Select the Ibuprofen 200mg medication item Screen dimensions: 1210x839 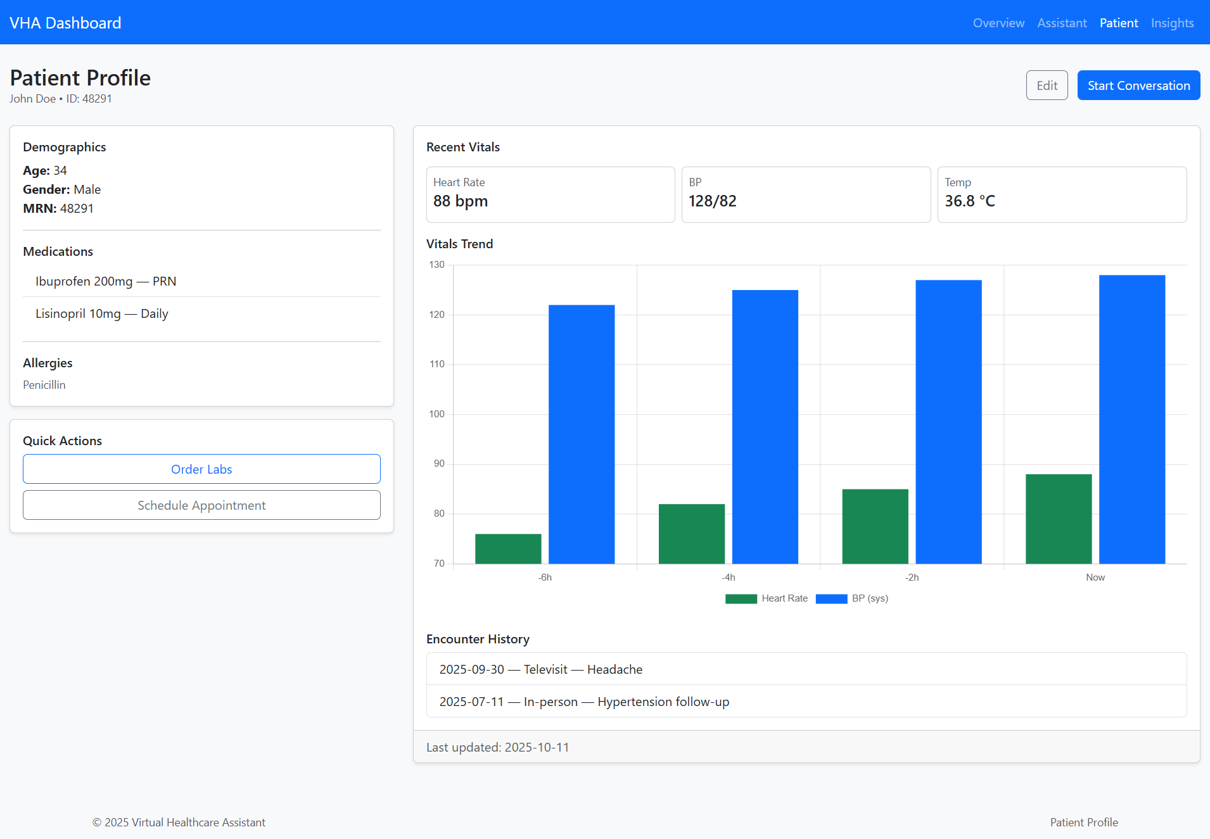coord(106,281)
